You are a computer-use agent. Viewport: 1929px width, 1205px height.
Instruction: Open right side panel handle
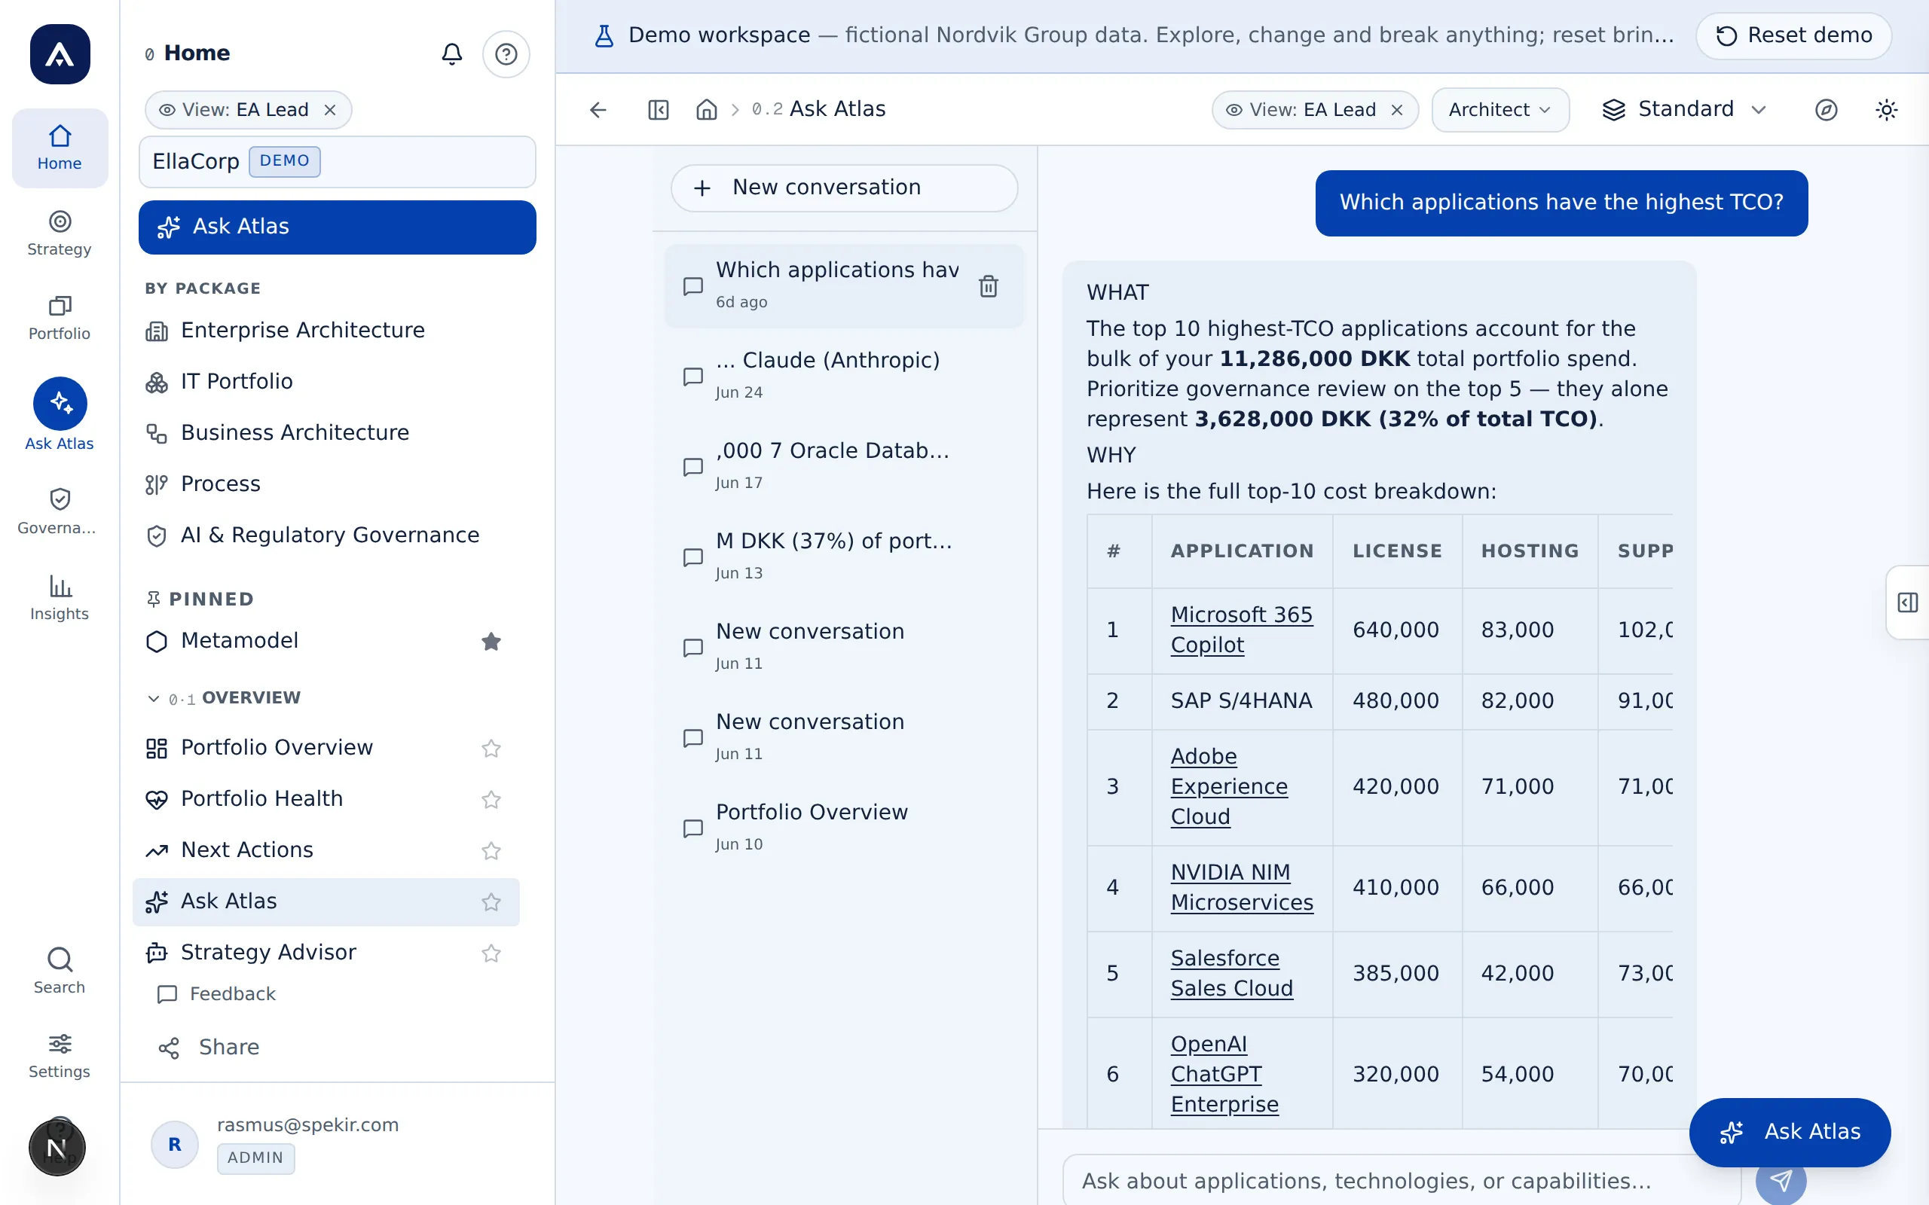point(1907,602)
